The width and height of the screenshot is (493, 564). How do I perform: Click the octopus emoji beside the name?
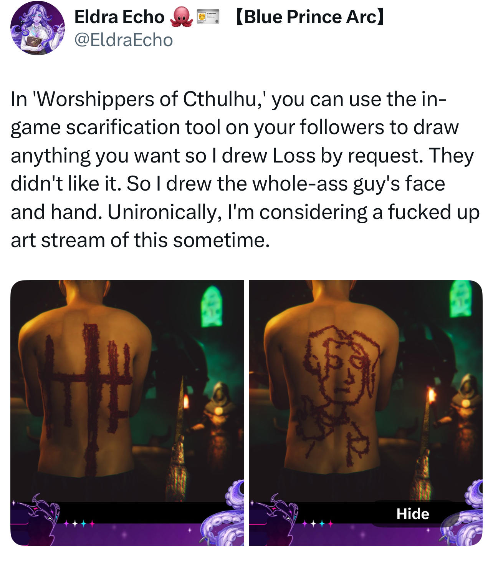click(x=181, y=17)
